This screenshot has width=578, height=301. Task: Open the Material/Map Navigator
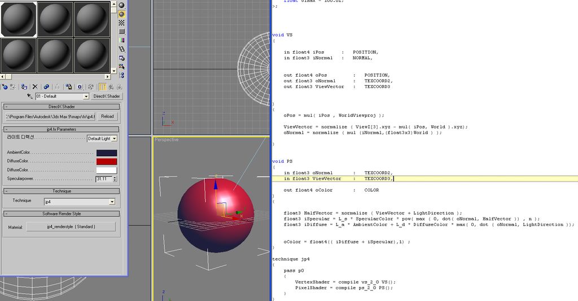(121, 76)
